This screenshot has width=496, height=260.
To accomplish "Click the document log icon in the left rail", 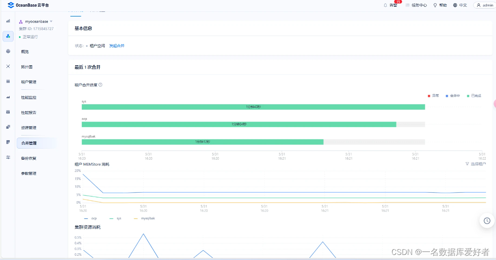I will point(8,142).
